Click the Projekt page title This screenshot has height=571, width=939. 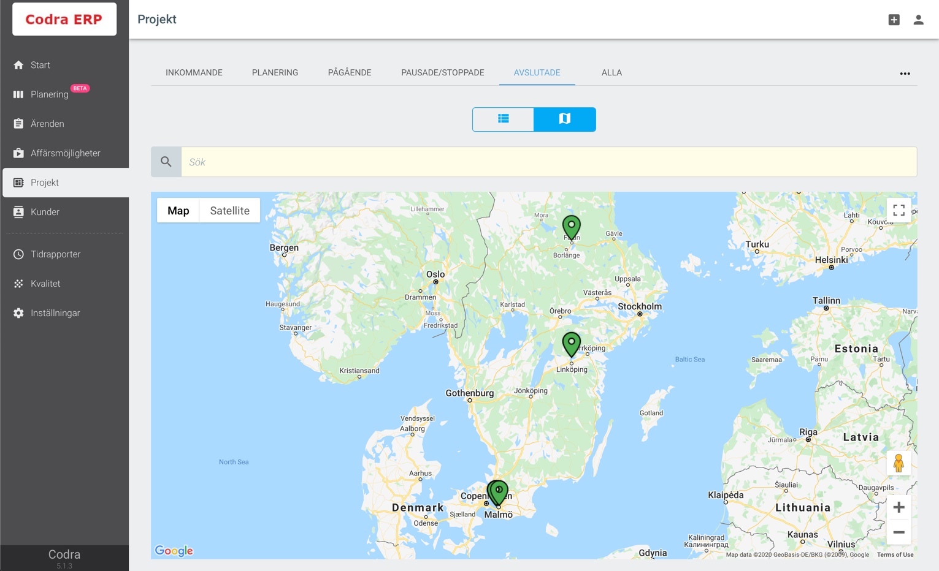click(x=157, y=19)
